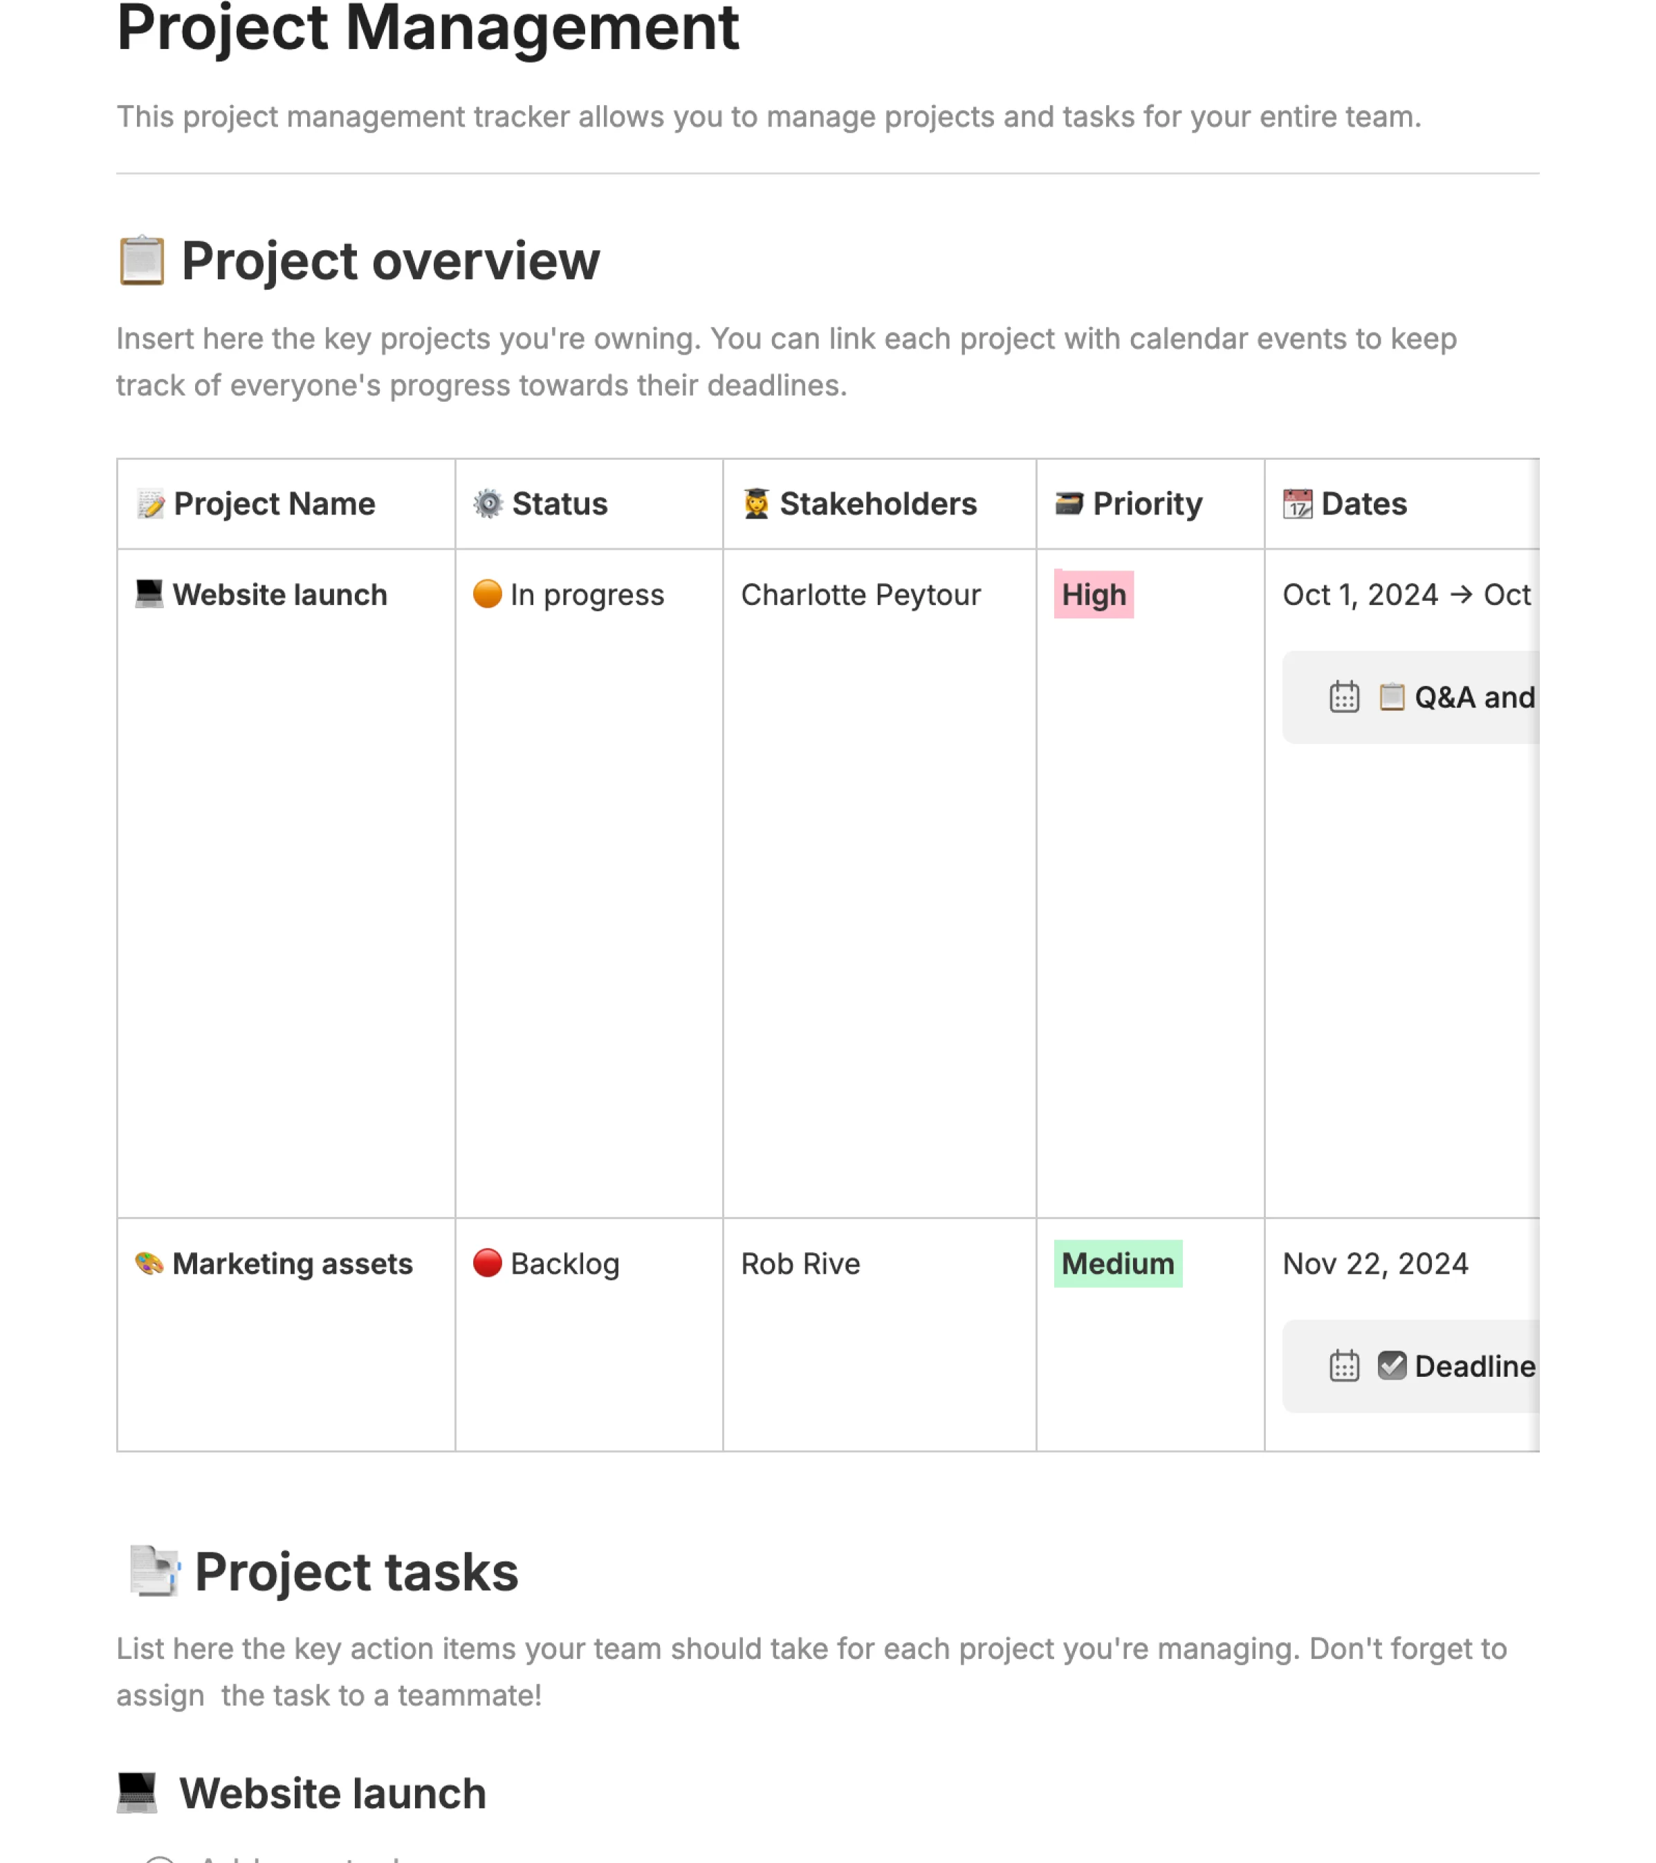
Task: Click the laptop icon in Website launch row
Action: click(x=149, y=594)
